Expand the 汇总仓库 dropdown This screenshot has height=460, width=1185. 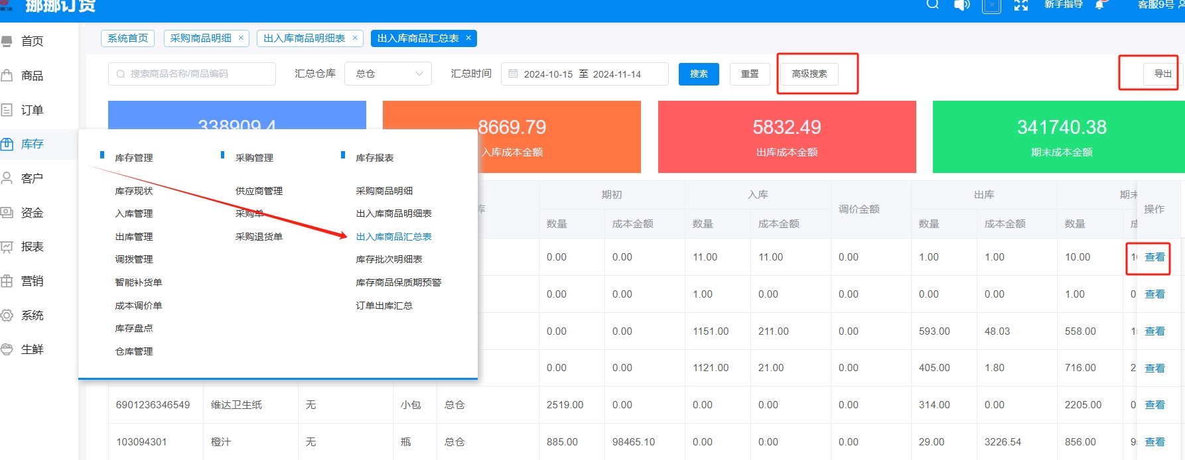click(388, 74)
